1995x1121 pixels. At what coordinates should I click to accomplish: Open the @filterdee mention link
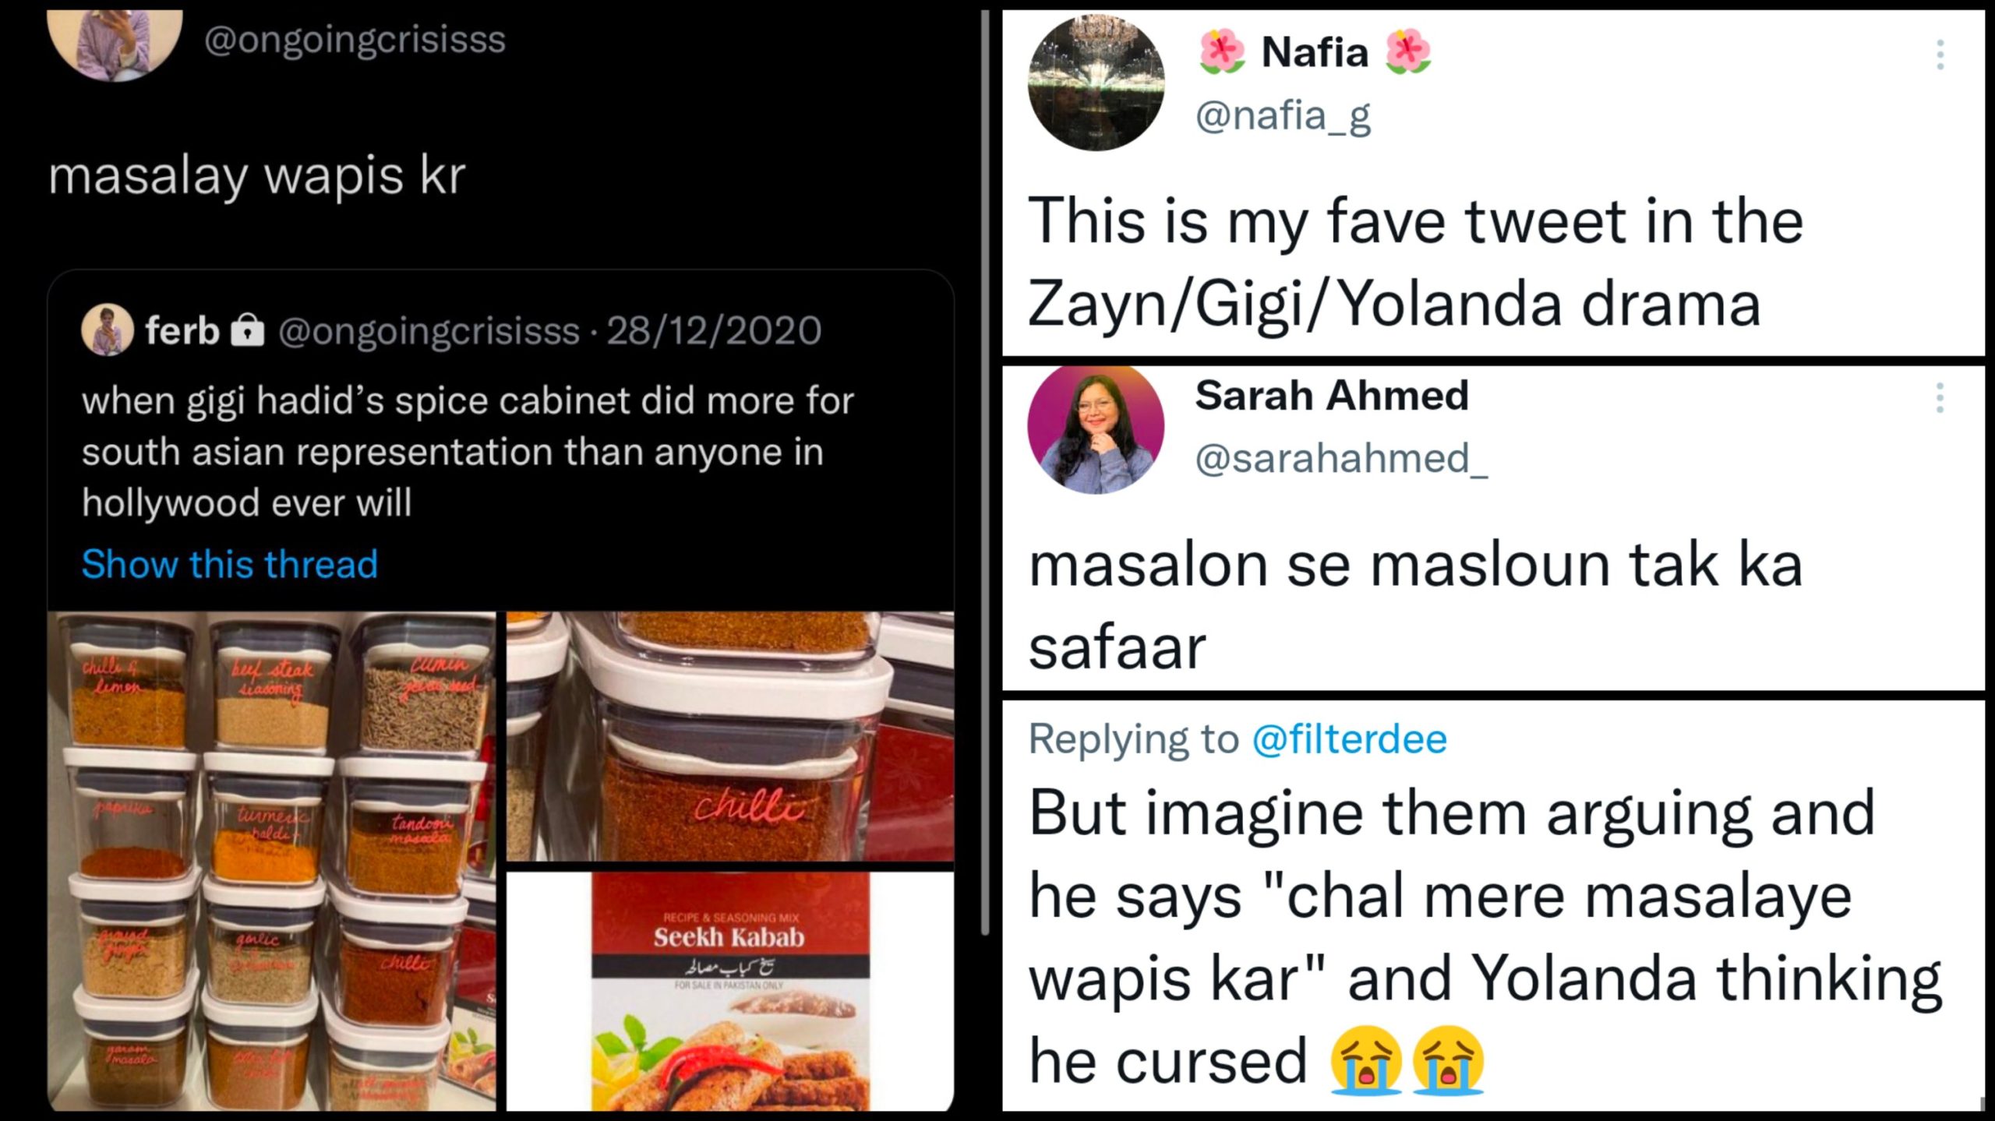(x=1349, y=739)
